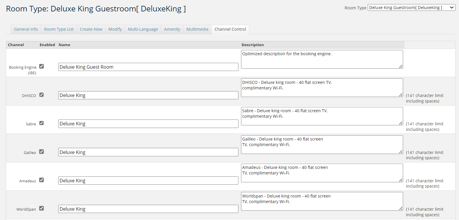This screenshot has height=220, width=459.
Task: Click the Worldspan description textarea
Action: pyautogui.click(x=322, y=201)
